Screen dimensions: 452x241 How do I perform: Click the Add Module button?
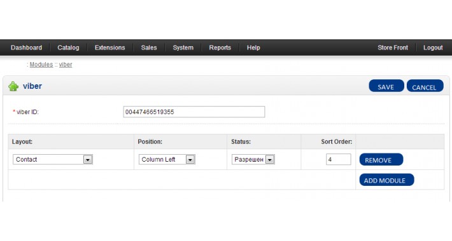point(386,180)
